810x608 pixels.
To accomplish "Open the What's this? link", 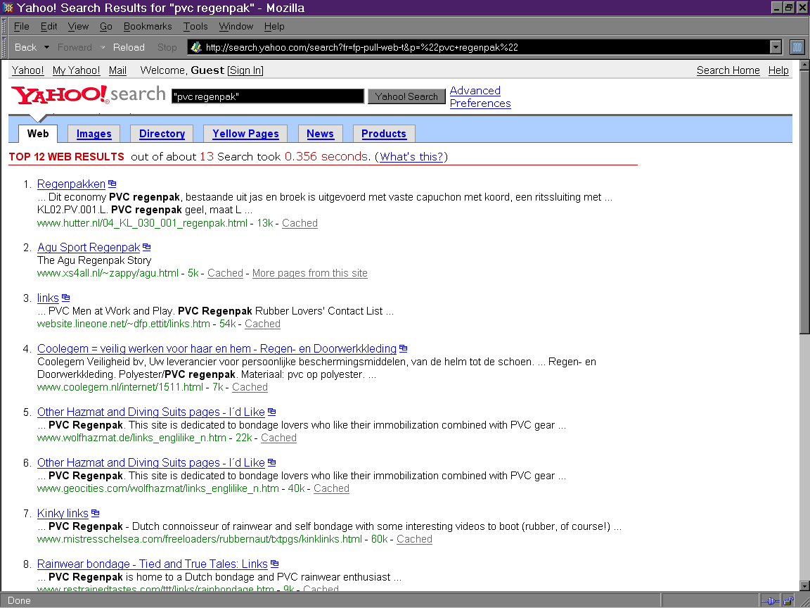I will [x=412, y=157].
